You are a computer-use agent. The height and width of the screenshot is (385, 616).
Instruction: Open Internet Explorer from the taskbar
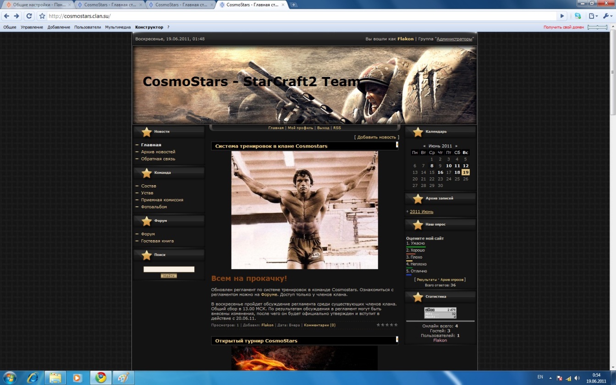click(x=33, y=378)
